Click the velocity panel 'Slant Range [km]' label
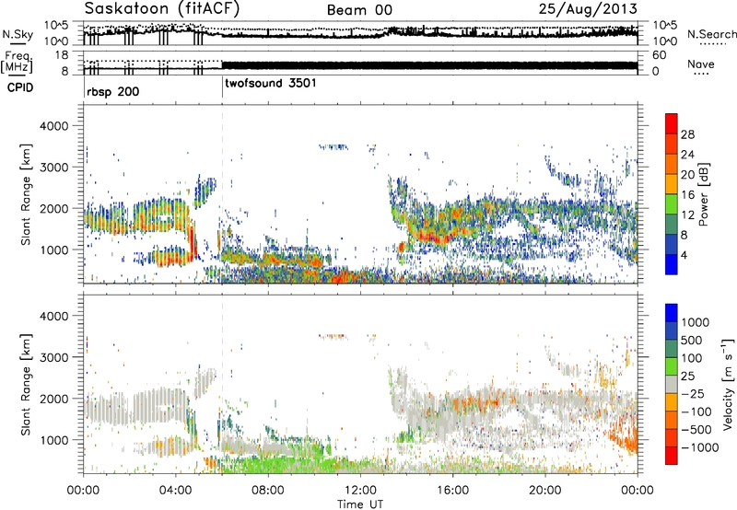This screenshot has width=737, height=510. [x=26, y=385]
